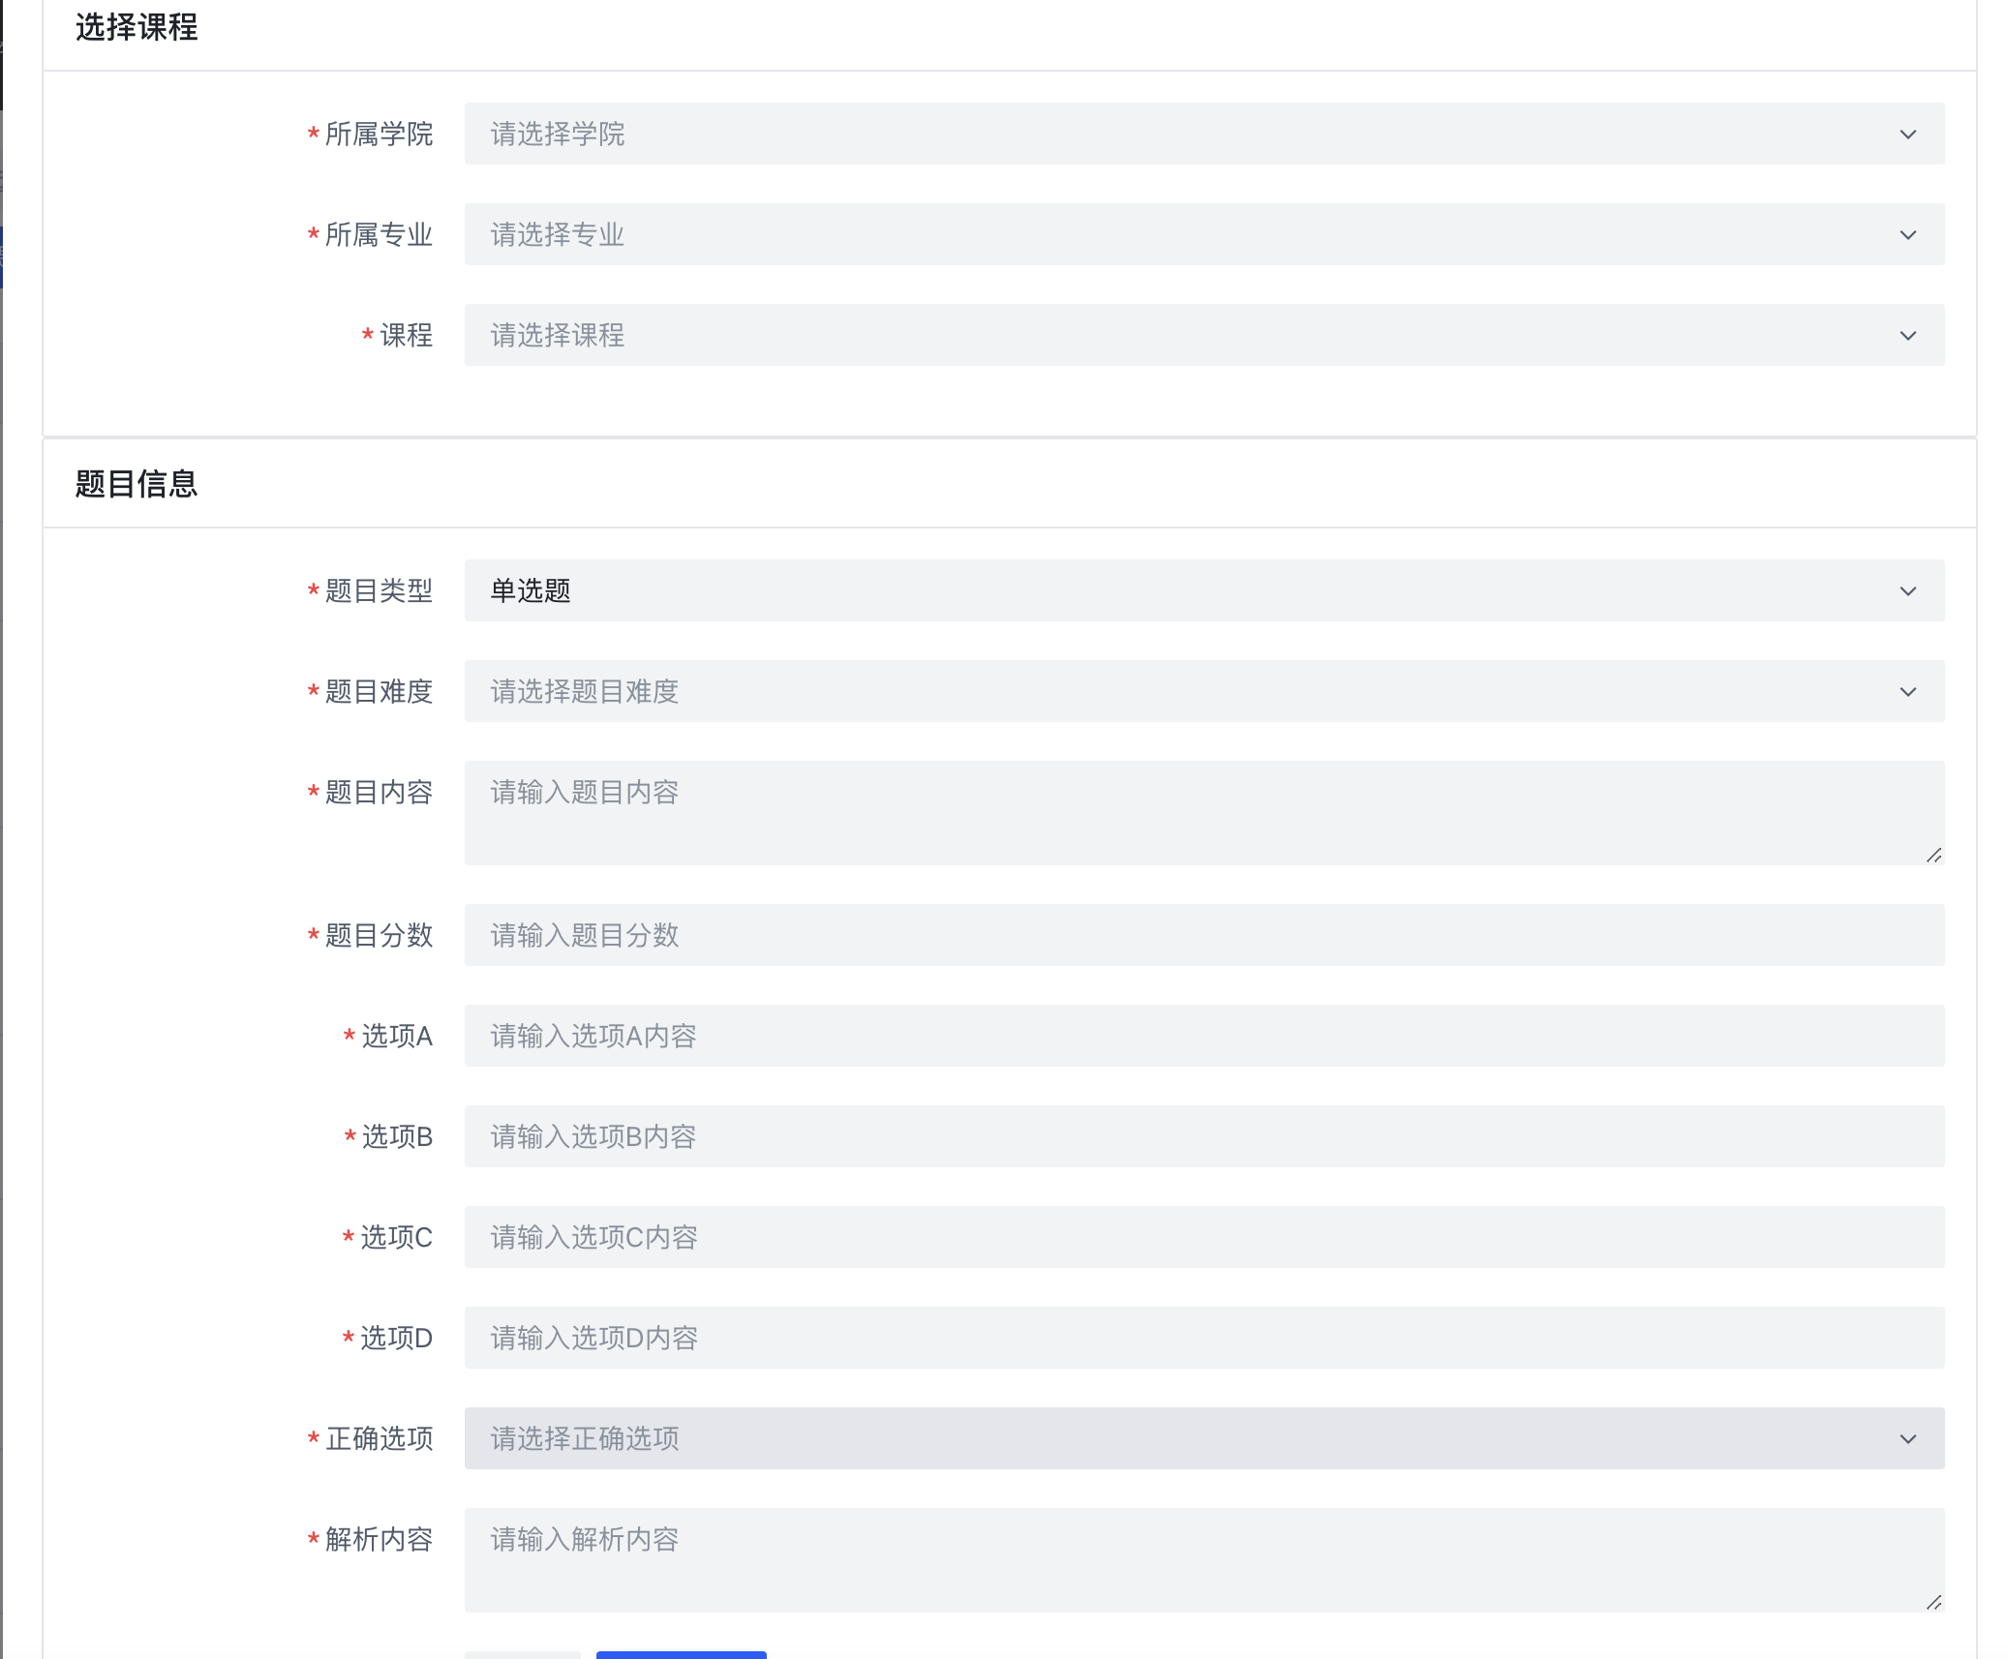
Task: Click the 所属专业 field label
Action: click(379, 234)
